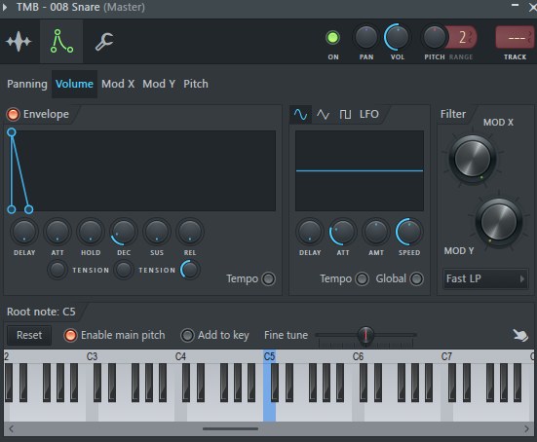Click keyboard scroll left arrow
This screenshot has width=537, height=442.
12,428
